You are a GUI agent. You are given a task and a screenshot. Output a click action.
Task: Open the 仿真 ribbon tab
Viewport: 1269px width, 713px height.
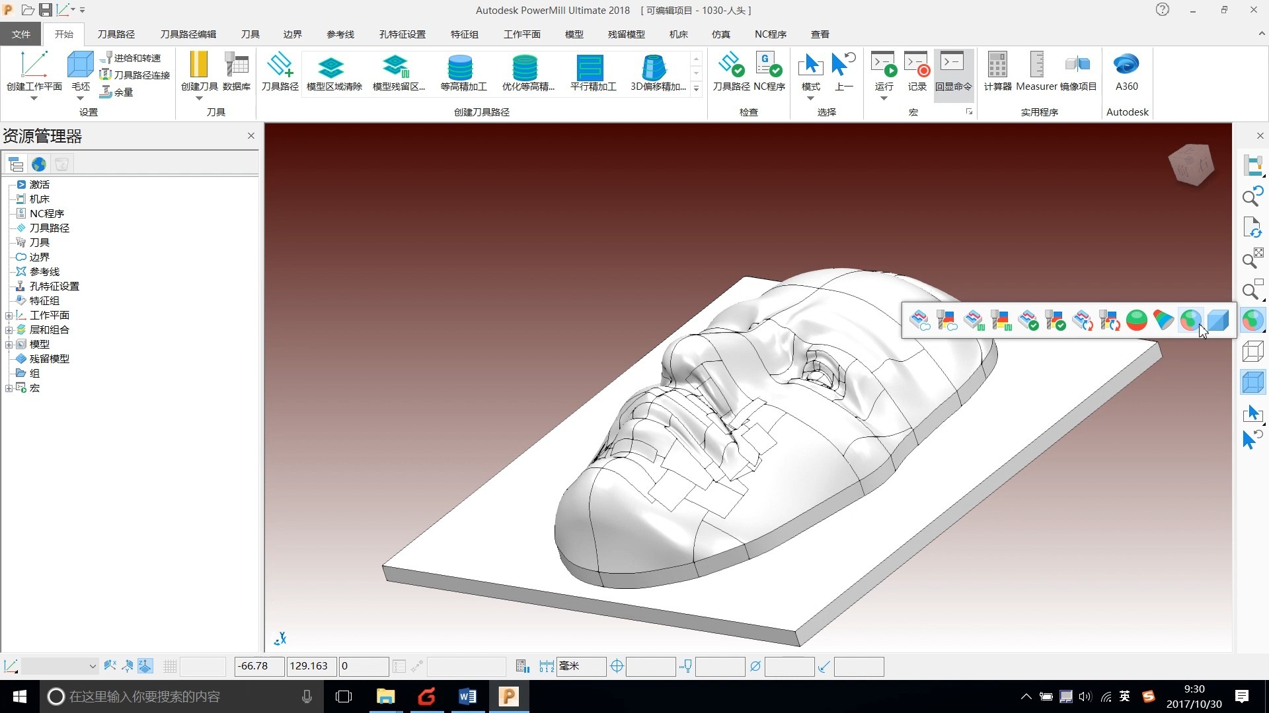[x=721, y=34]
